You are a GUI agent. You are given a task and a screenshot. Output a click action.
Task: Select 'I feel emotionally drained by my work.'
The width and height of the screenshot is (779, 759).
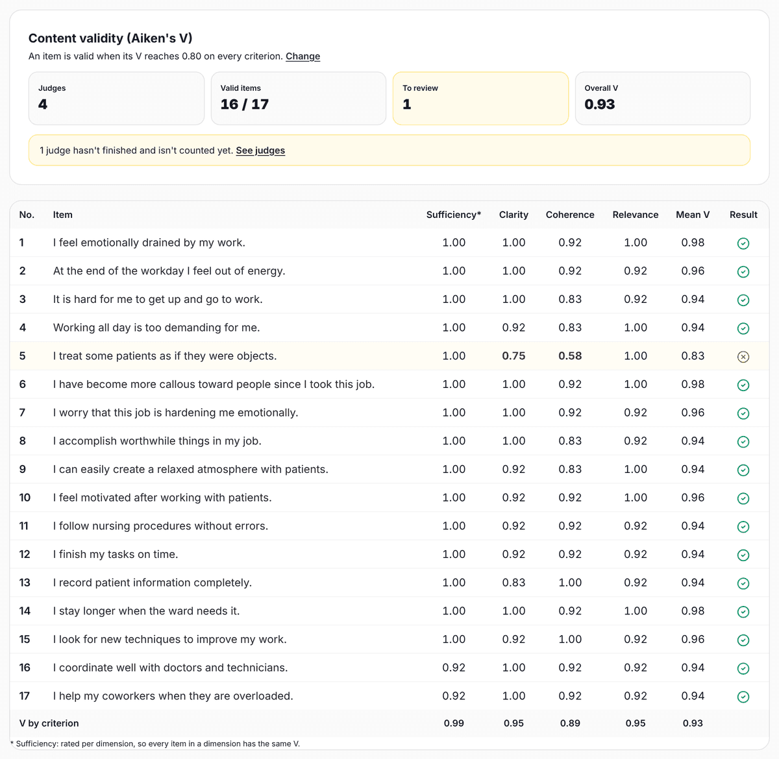[x=149, y=243]
